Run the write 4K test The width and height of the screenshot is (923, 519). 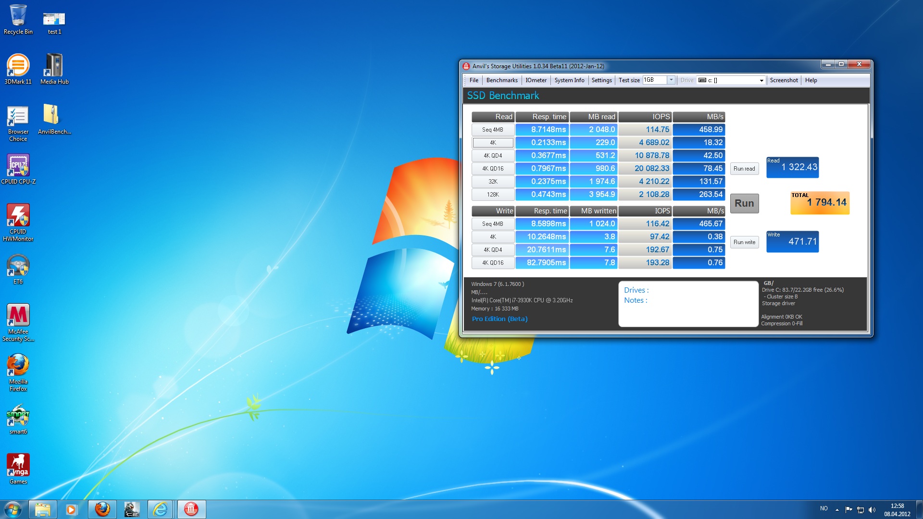(493, 237)
